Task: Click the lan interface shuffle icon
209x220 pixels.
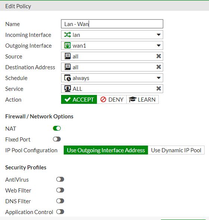Action: pyautogui.click(x=67, y=35)
